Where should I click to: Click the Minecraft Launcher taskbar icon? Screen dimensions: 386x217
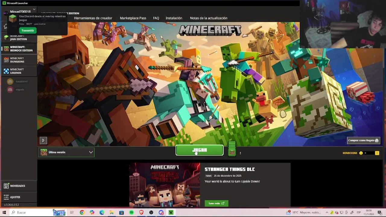pos(171,212)
